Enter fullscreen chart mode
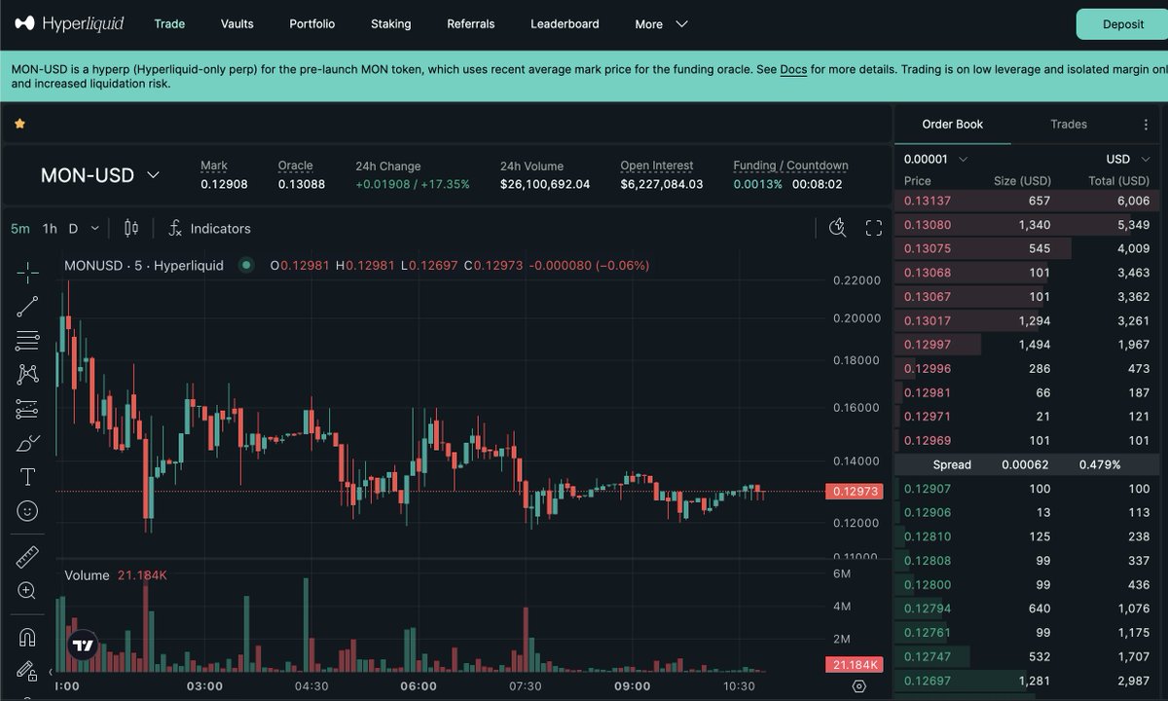1168x701 pixels. tap(874, 228)
